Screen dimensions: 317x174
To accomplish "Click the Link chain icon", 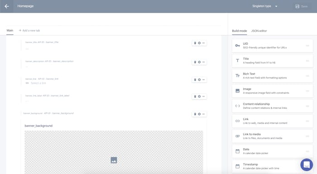I will [238, 121].
